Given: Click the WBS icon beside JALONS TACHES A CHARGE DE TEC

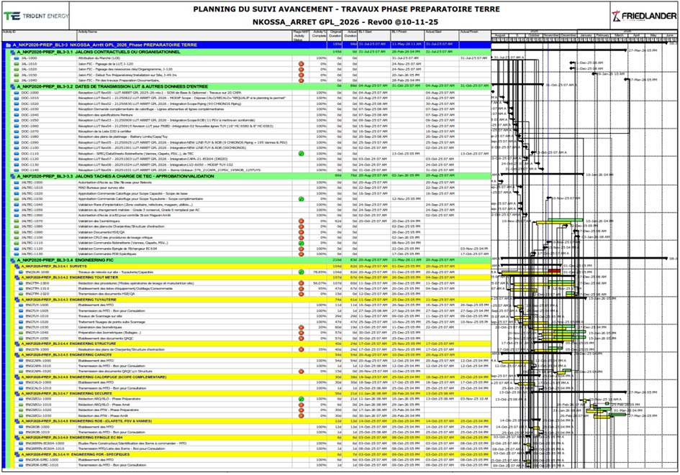Looking at the screenshot, I should pyautogui.click(x=13, y=176).
